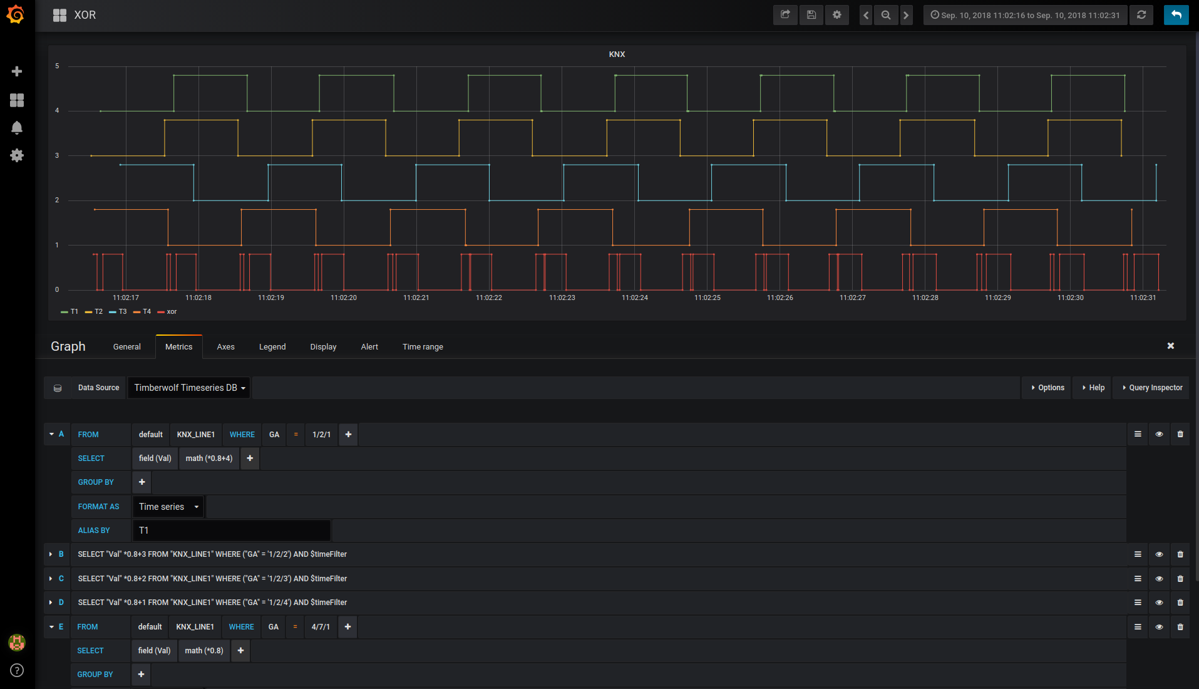Hide query C using the eye icon

1159,579
